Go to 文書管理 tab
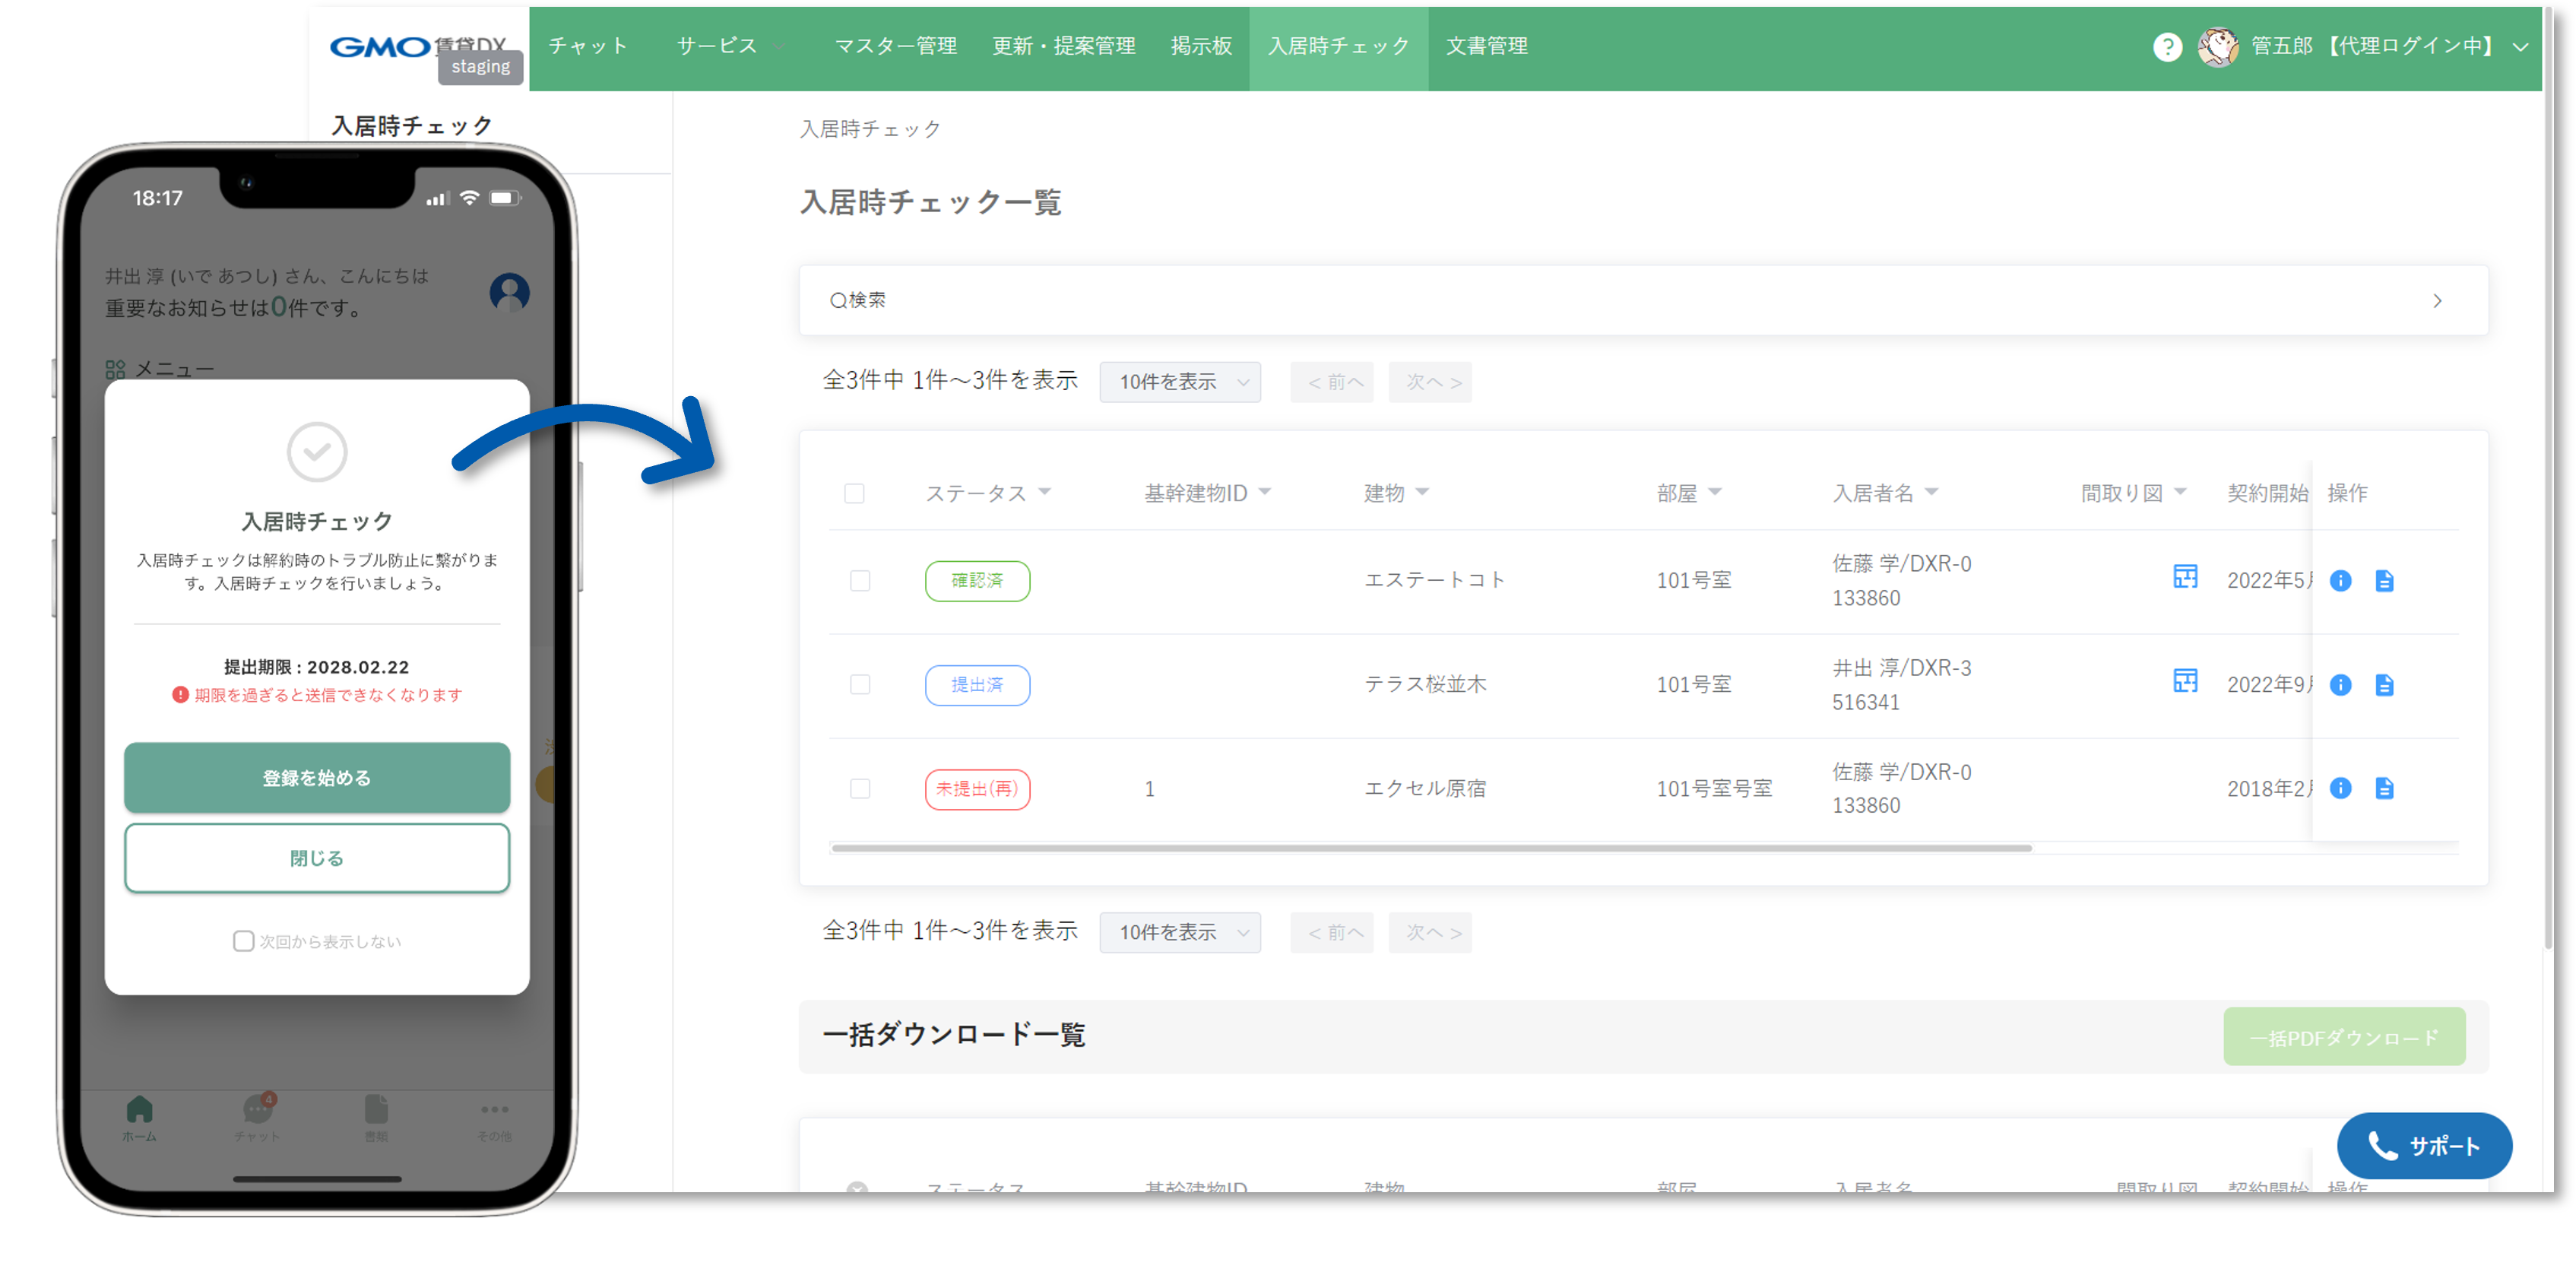 pos(1486,46)
